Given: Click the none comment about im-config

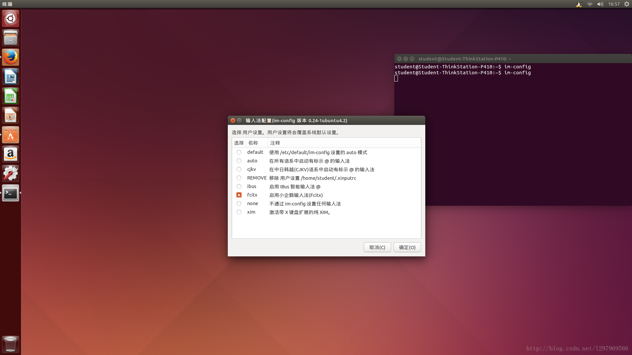Looking at the screenshot, I should point(305,203).
